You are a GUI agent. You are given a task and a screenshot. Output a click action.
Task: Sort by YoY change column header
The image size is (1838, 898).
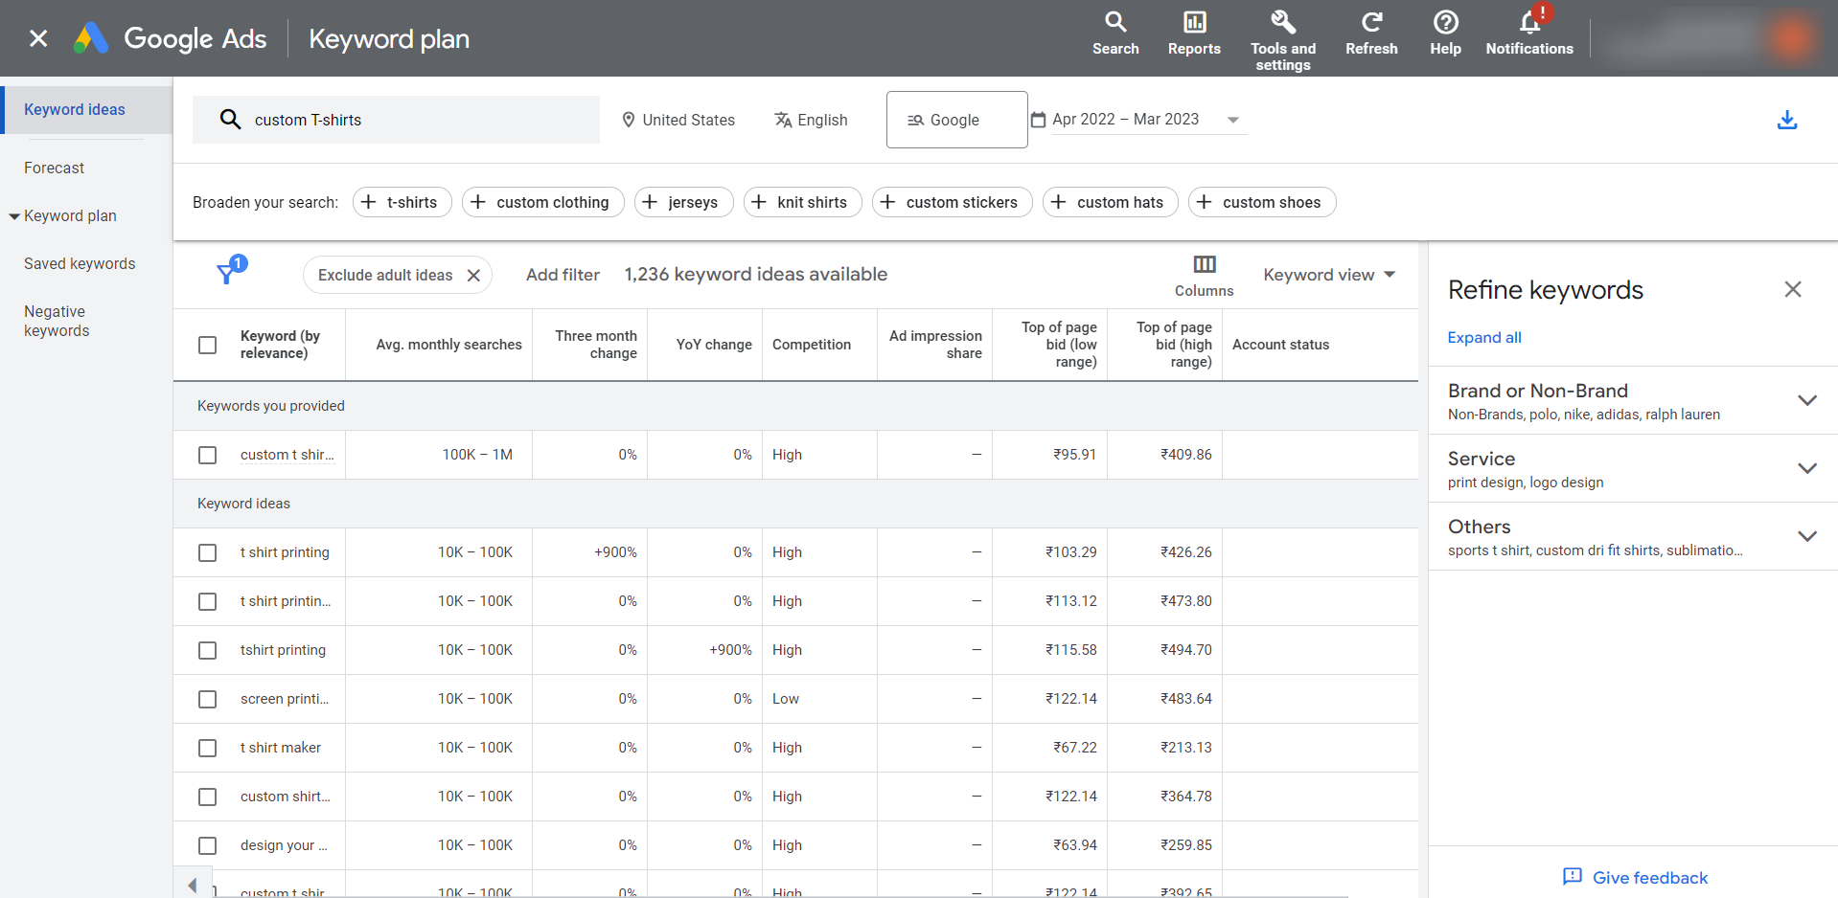[x=714, y=345]
